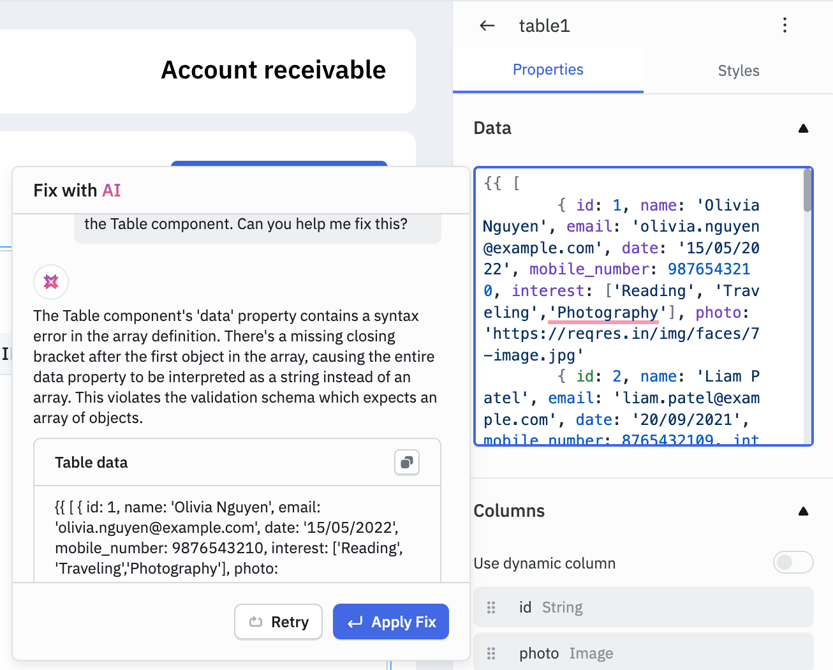Enable Use dynamic column toggle
This screenshot has height=670, width=833.
[x=793, y=562]
